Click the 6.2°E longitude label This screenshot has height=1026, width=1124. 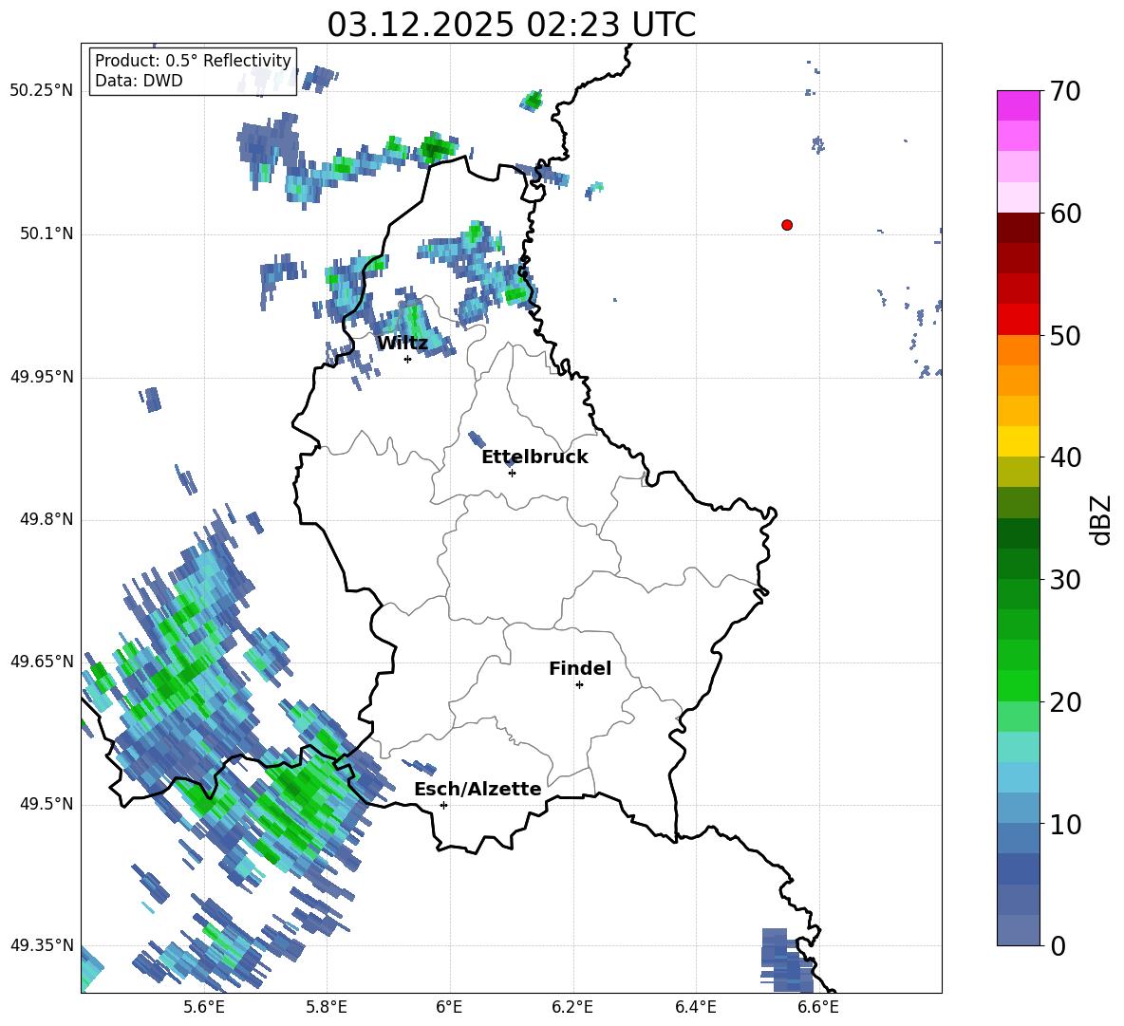tap(572, 1007)
